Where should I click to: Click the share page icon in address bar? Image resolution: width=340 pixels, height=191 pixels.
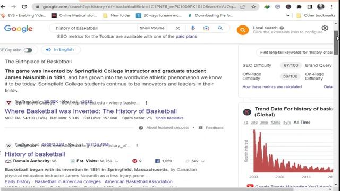243,7
